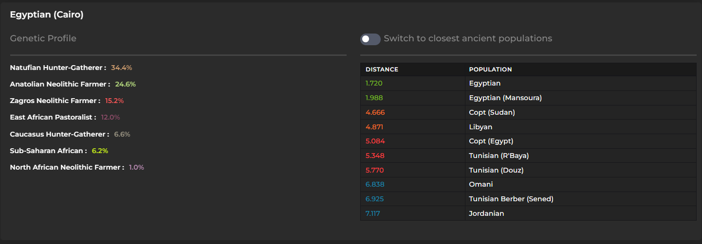The image size is (702, 244).
Task: Click the Natufian Hunter-Gatherer entry
Action: point(58,68)
